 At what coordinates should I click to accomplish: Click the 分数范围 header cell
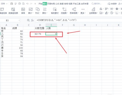click(40, 28)
